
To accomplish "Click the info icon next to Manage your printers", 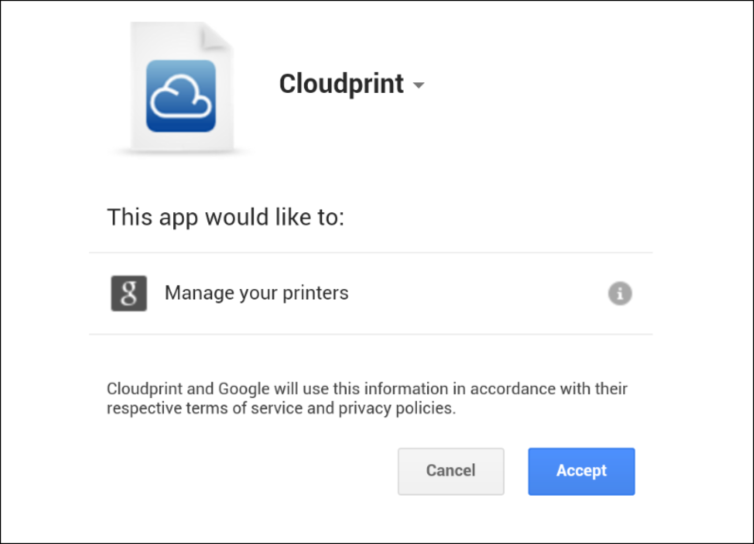I will coord(620,293).
